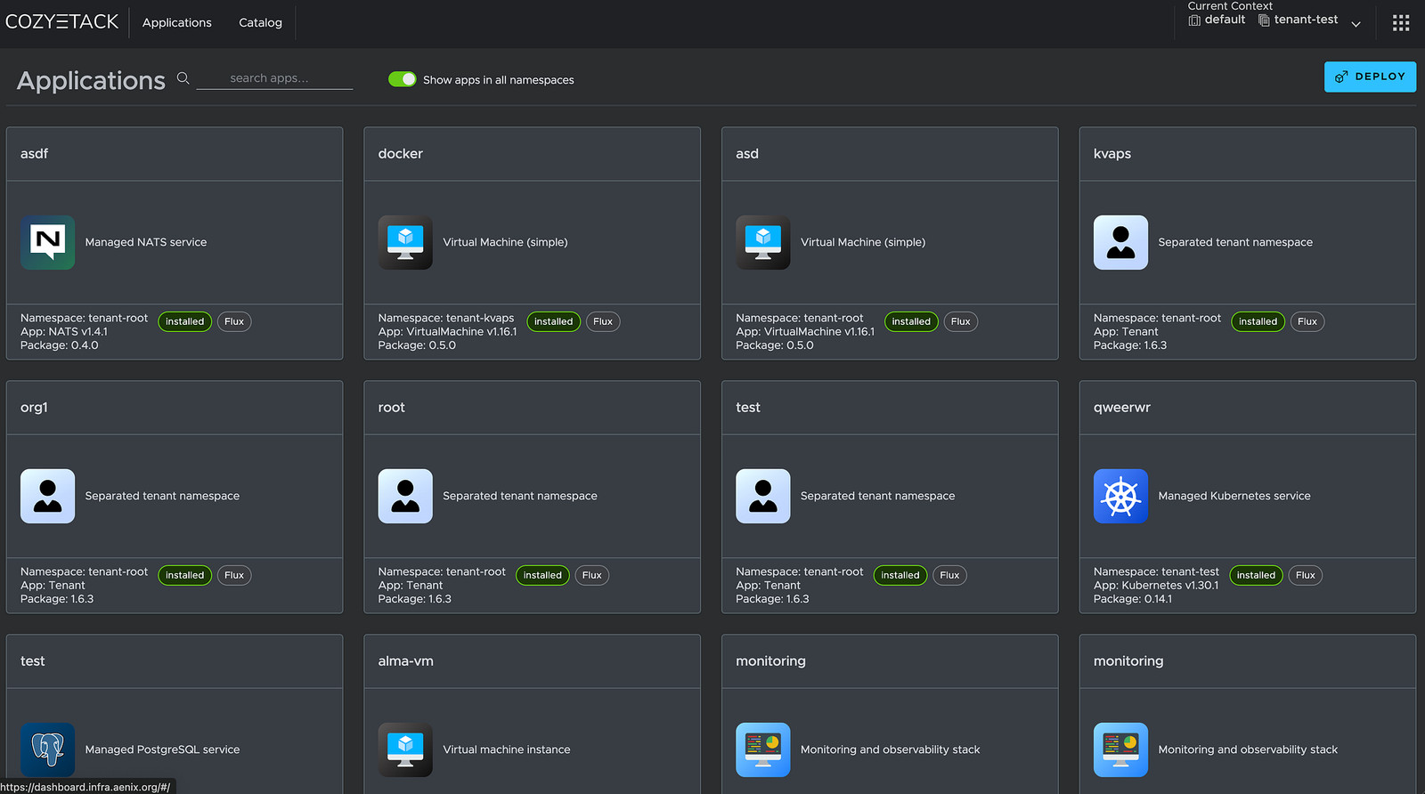Image resolution: width=1425 pixels, height=794 pixels.
Task: Click installed badge on kvaps card
Action: click(1258, 321)
